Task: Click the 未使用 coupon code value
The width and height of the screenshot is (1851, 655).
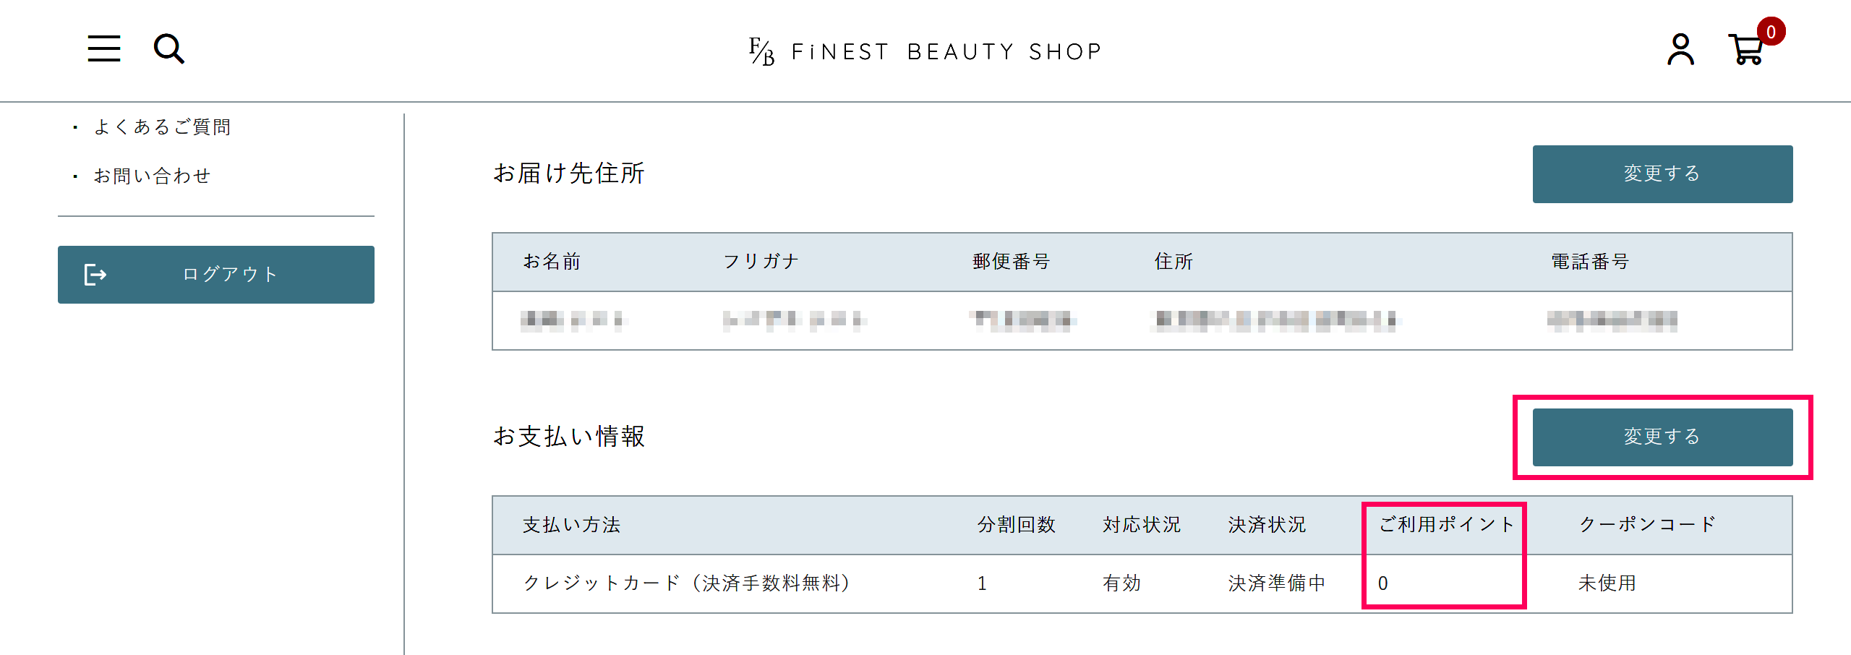Action: (x=1607, y=583)
